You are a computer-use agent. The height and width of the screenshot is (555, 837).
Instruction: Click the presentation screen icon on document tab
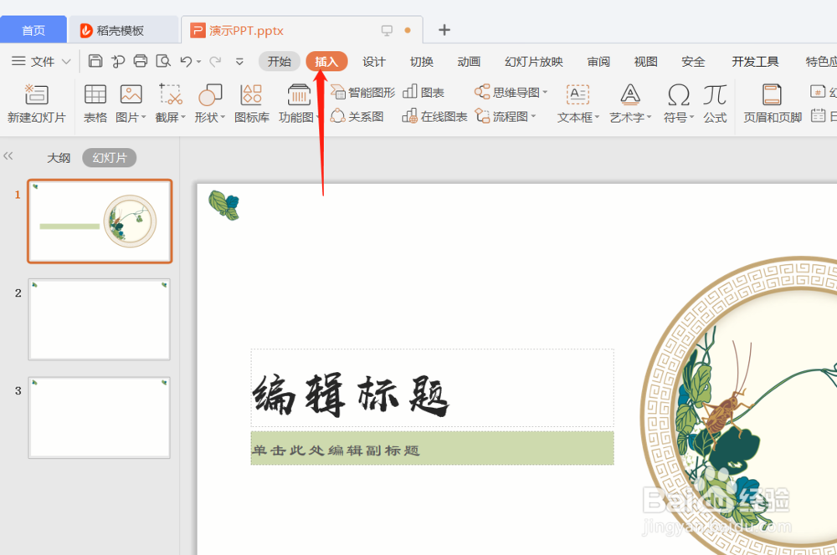tap(387, 30)
